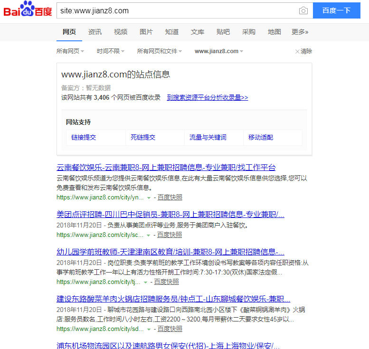Viewport: 369px width, 349px height.
Task: Click the Baidu logo
Action: tap(28, 9)
